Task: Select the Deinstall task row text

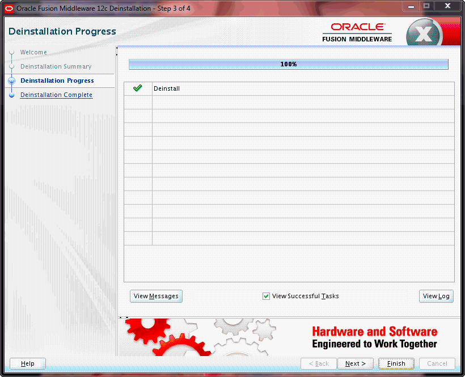Action: tap(167, 88)
